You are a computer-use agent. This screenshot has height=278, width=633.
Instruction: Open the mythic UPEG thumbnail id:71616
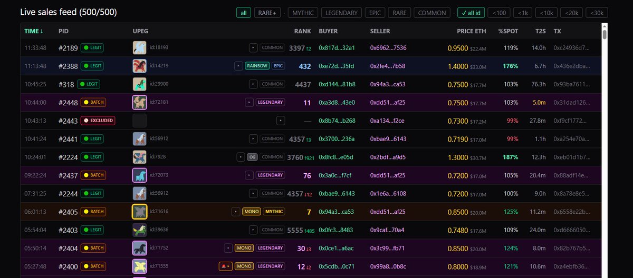coord(139,212)
